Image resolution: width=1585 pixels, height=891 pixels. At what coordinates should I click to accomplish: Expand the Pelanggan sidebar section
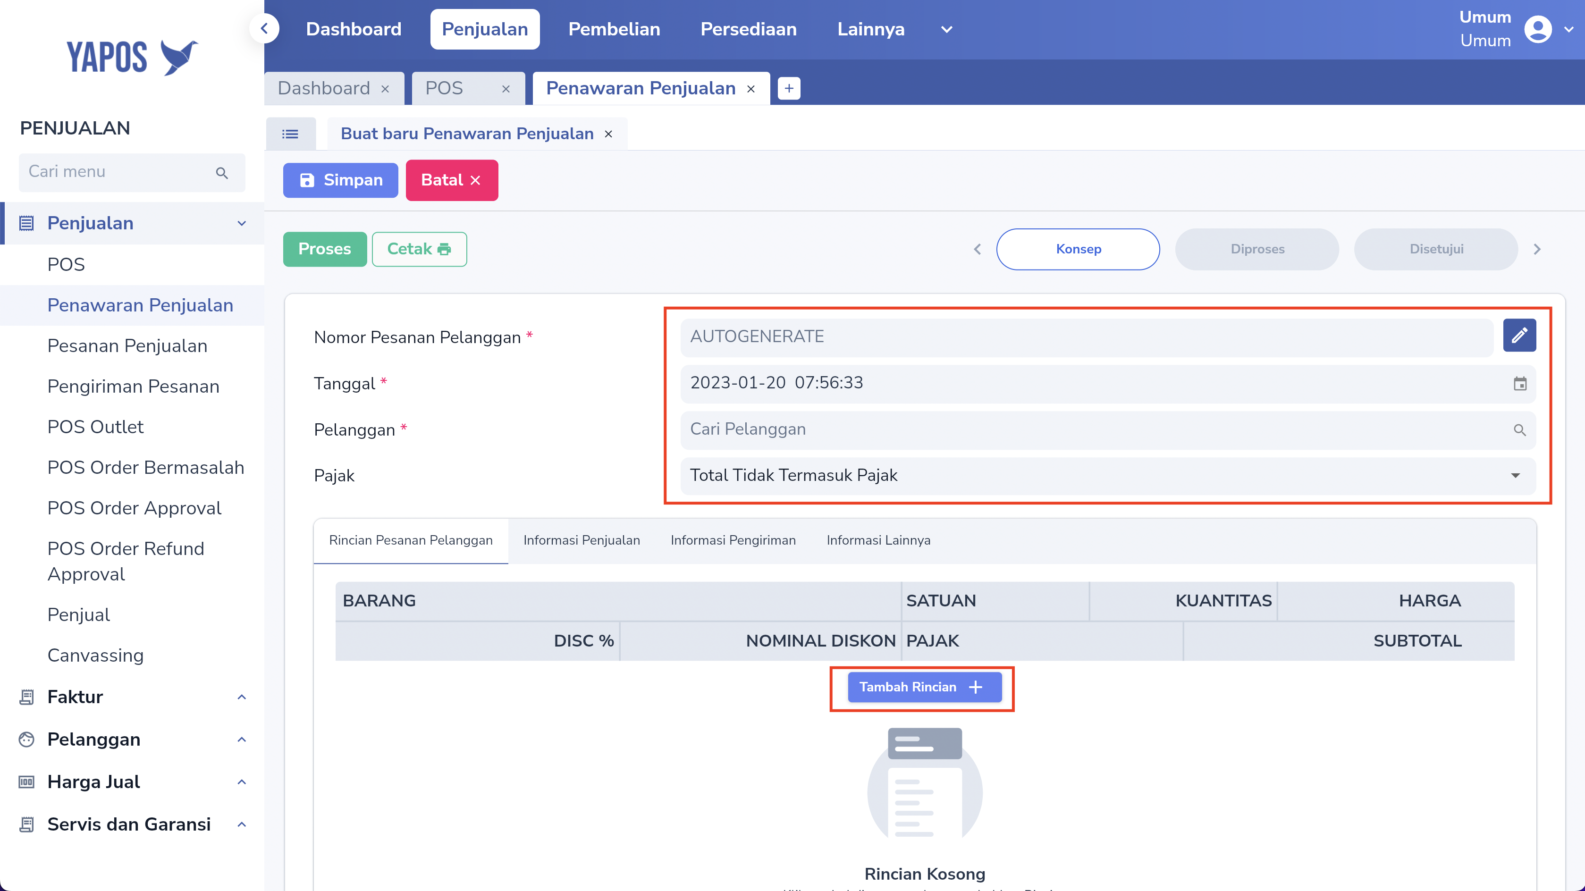click(x=242, y=740)
